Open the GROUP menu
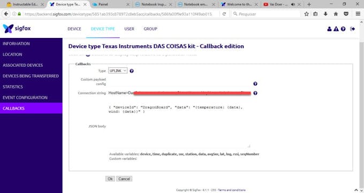The width and height of the screenshot is (364, 193). [150, 29]
